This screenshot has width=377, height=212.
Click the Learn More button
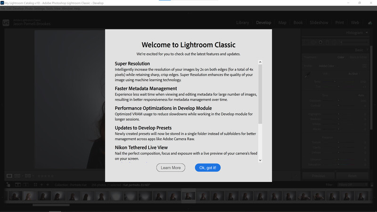(x=171, y=168)
